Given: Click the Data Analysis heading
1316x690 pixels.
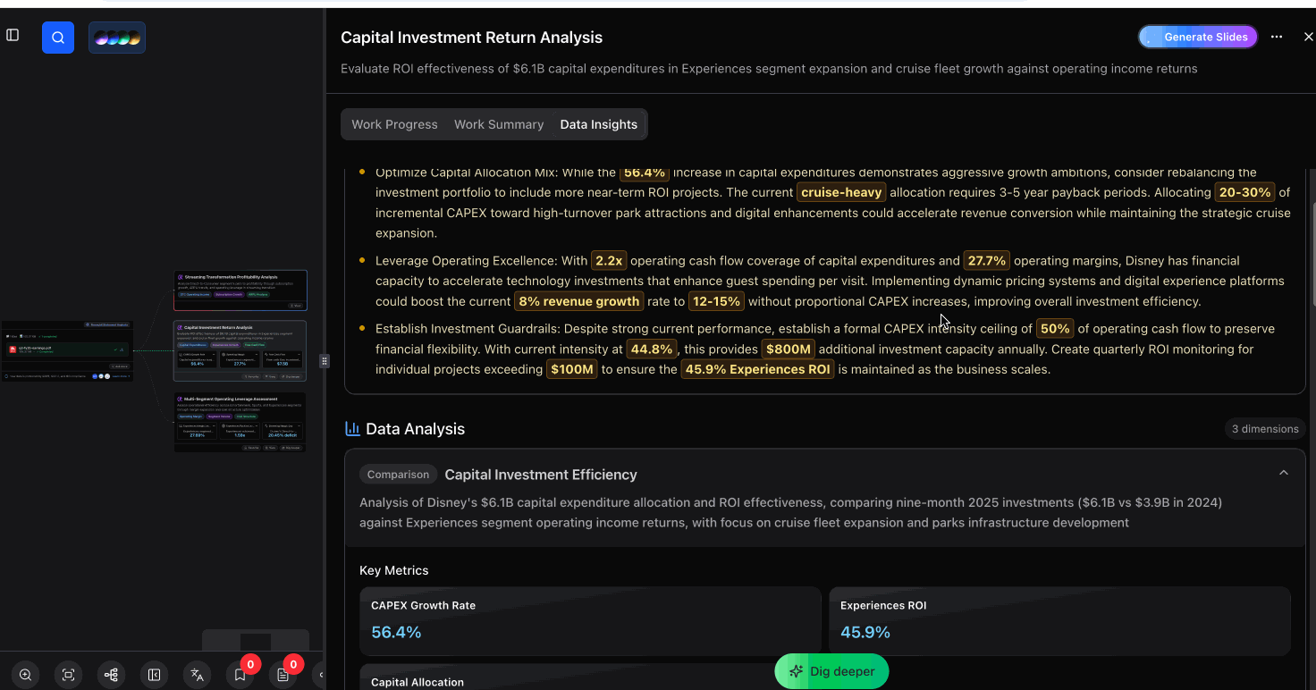Looking at the screenshot, I should coord(415,429).
